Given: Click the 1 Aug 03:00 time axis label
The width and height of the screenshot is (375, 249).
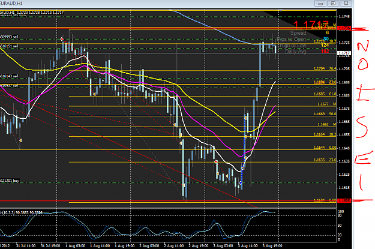Looking at the screenshot, I should (75, 246).
